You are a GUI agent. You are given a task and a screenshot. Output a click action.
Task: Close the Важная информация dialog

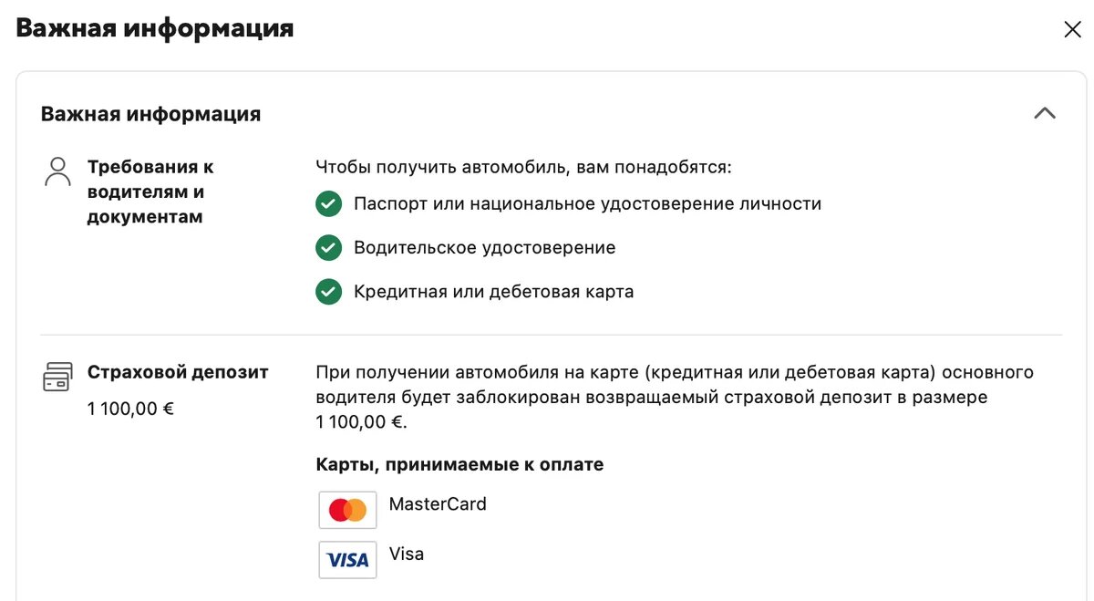[x=1073, y=28]
